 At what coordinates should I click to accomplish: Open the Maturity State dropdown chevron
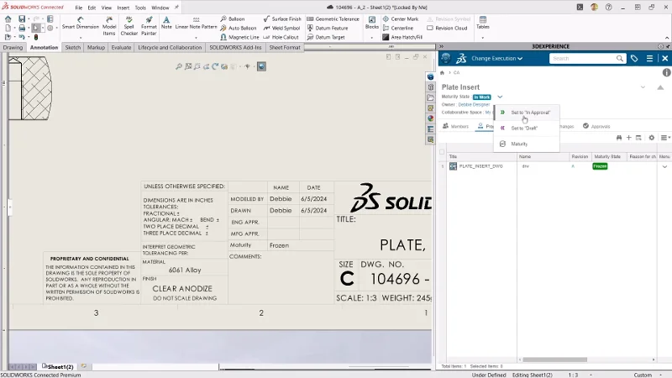500,97
